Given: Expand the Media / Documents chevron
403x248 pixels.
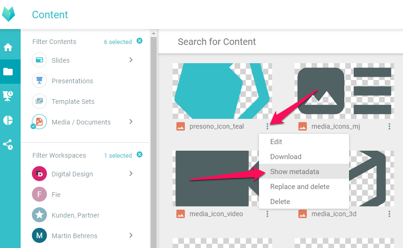Looking at the screenshot, I should [131, 122].
